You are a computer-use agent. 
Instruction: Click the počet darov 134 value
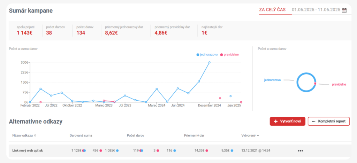coord(81,33)
